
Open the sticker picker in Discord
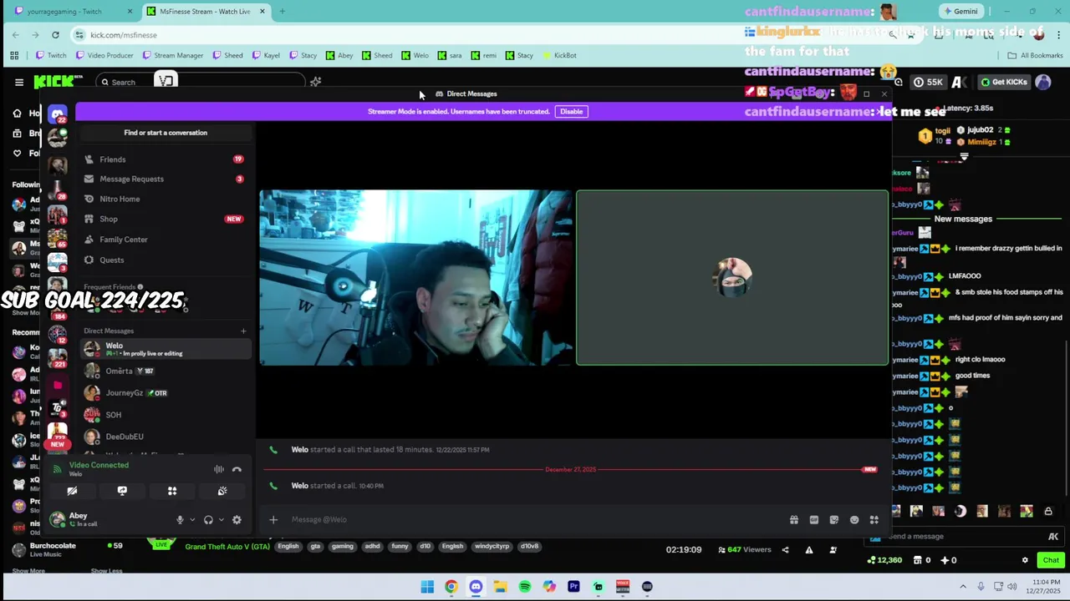point(833,519)
